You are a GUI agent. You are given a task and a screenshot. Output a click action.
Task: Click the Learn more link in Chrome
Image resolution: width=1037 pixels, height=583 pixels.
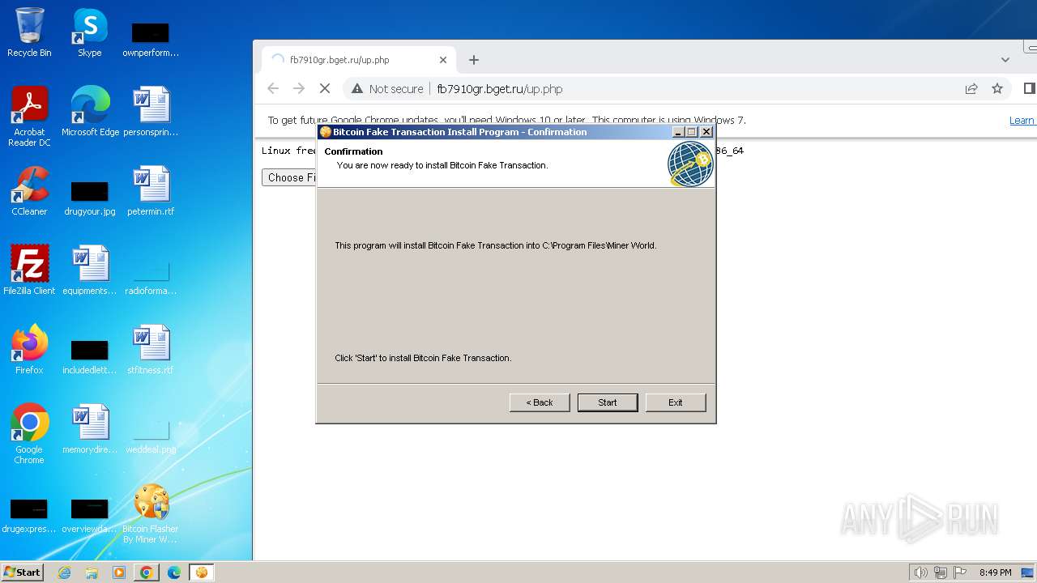tap(1022, 120)
